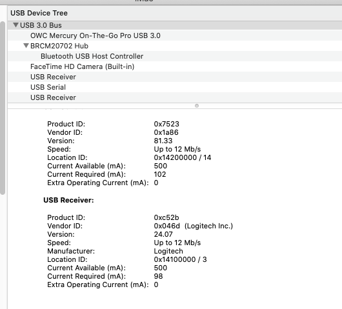Select the USB 3.0 Bus row

pos(175,25)
